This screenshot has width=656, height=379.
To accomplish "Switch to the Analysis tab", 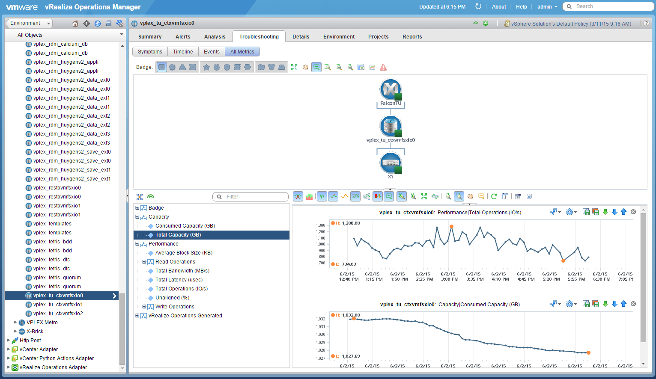I will (215, 37).
